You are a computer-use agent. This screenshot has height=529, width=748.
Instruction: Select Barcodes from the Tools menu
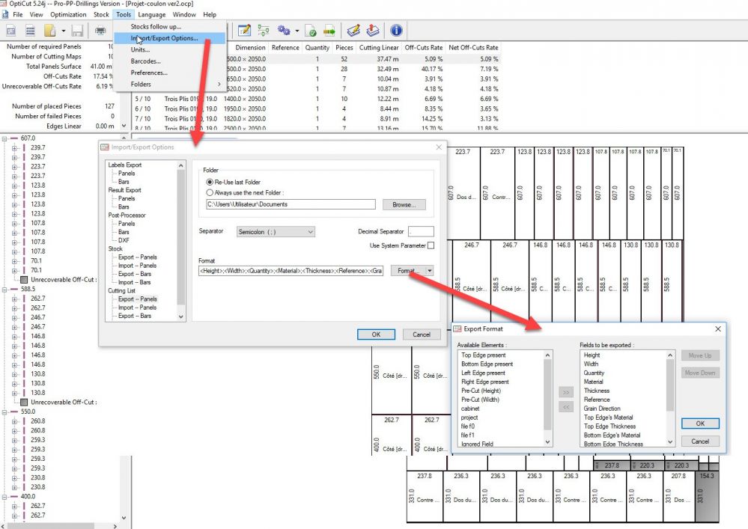[x=169, y=61]
